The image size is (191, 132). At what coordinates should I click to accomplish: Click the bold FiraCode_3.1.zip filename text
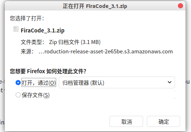42,30
